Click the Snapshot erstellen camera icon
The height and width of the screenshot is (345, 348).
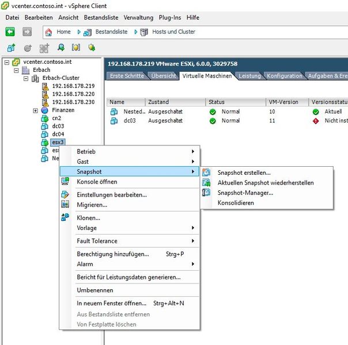206,172
